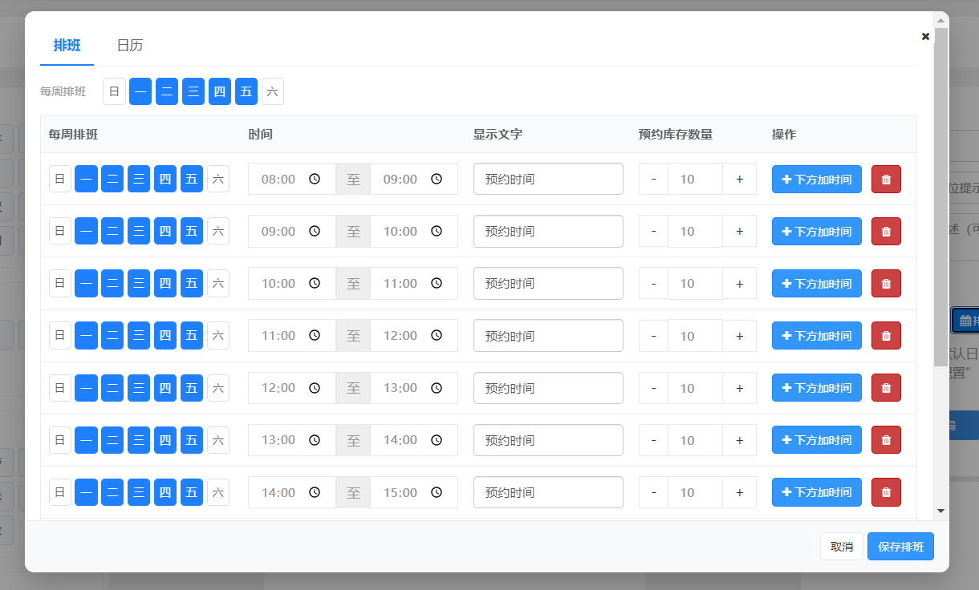
Task: Trash the 13:00 to 14:00 time slot
Action: (886, 440)
